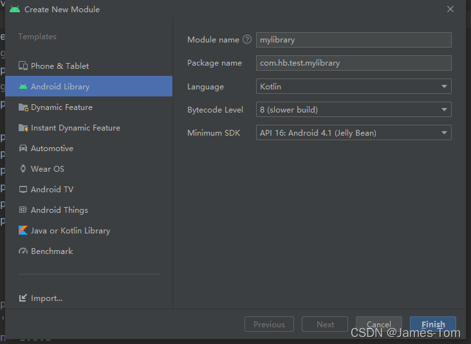The image size is (471, 344).
Task: Pick the Automotive template
Action: (89, 149)
